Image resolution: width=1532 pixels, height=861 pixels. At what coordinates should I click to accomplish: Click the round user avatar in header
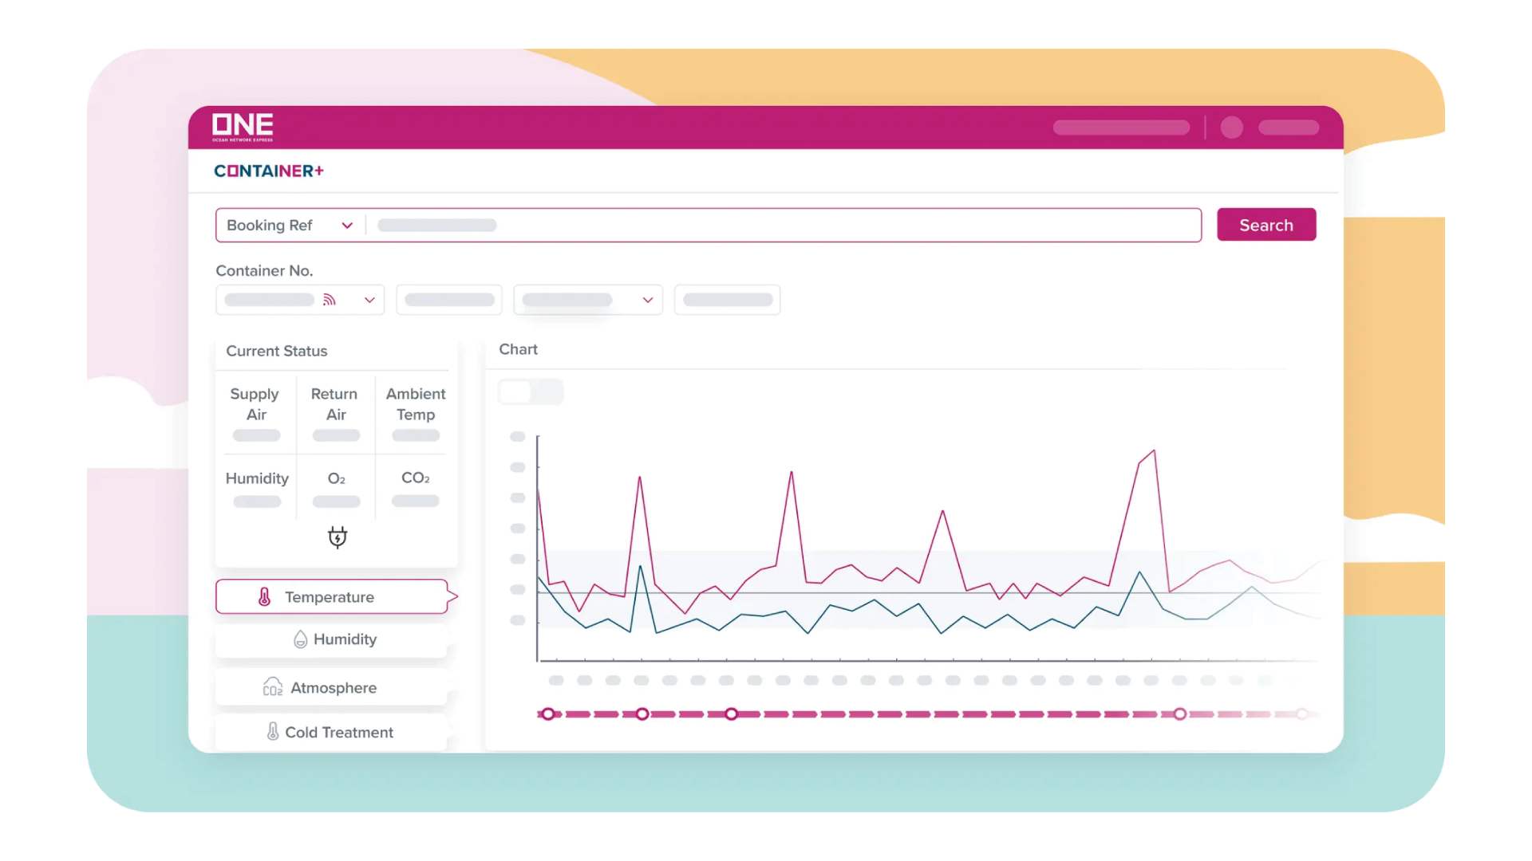click(1231, 128)
